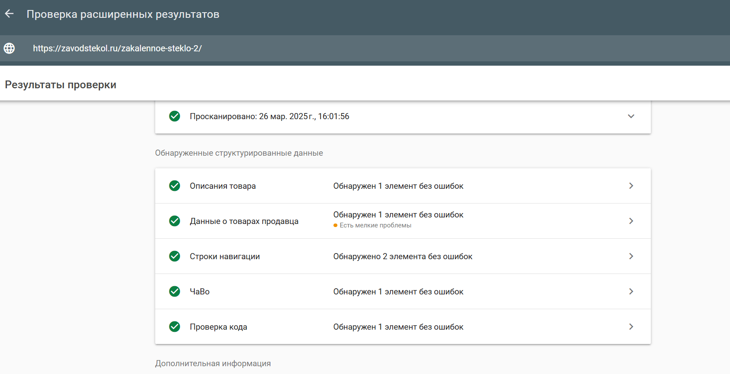Viewport: 730px width, 374px height.
Task: Open the Описания товара result label
Action: pos(223,186)
